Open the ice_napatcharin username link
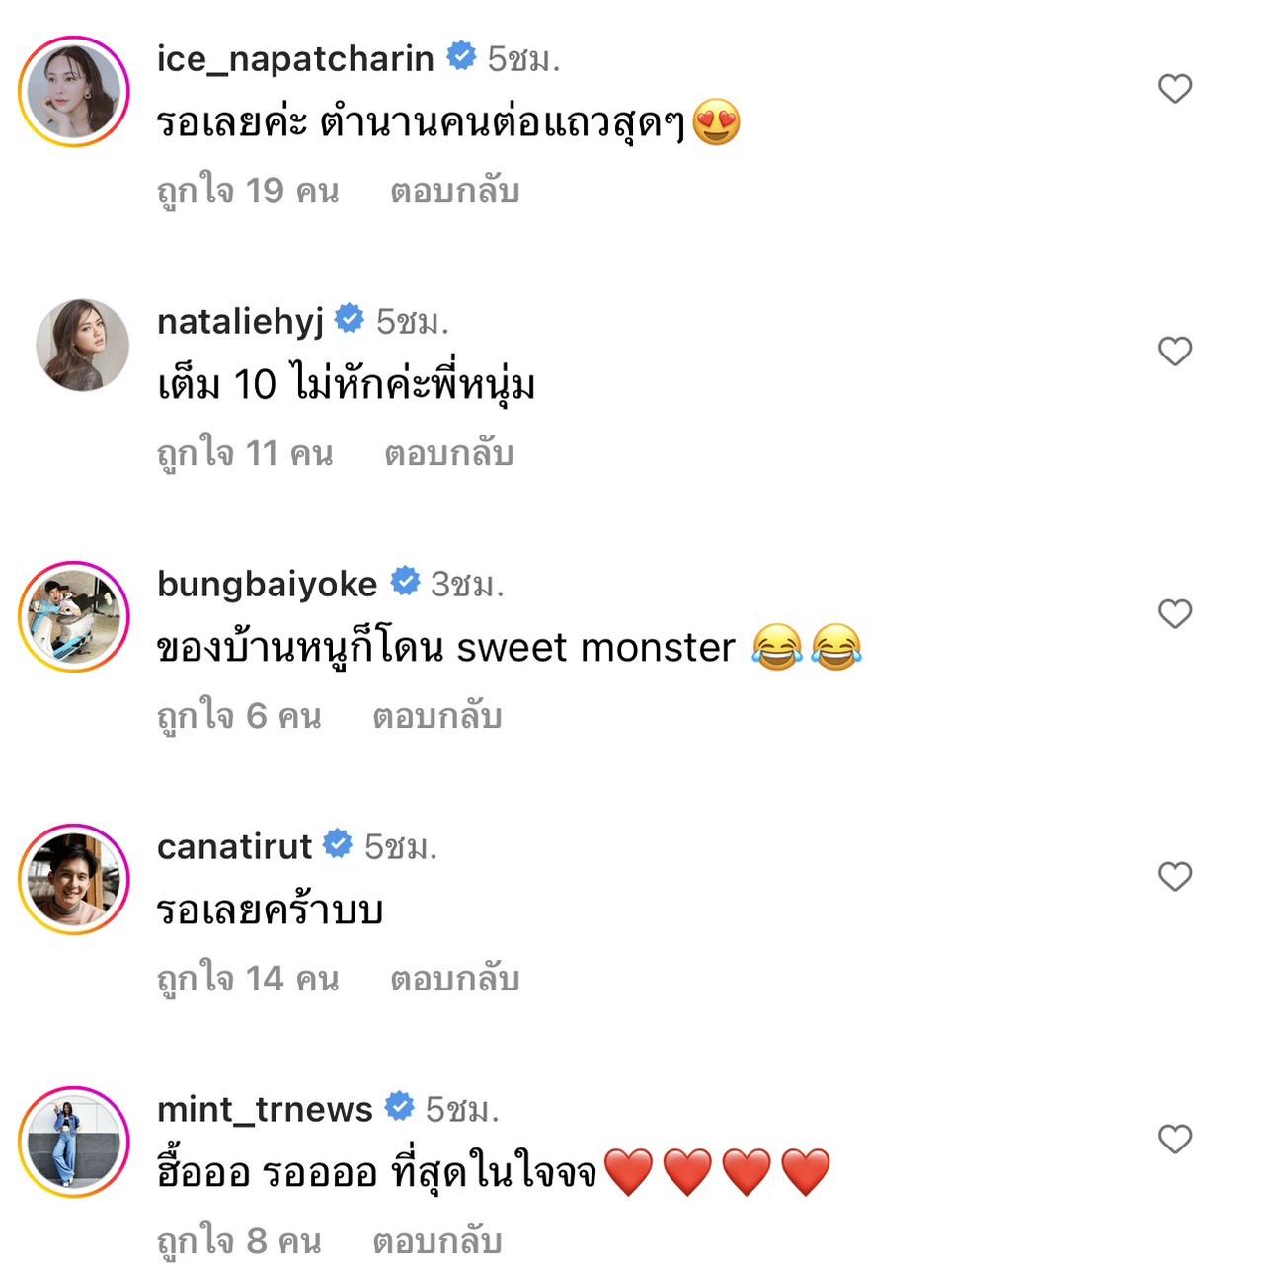 295,58
